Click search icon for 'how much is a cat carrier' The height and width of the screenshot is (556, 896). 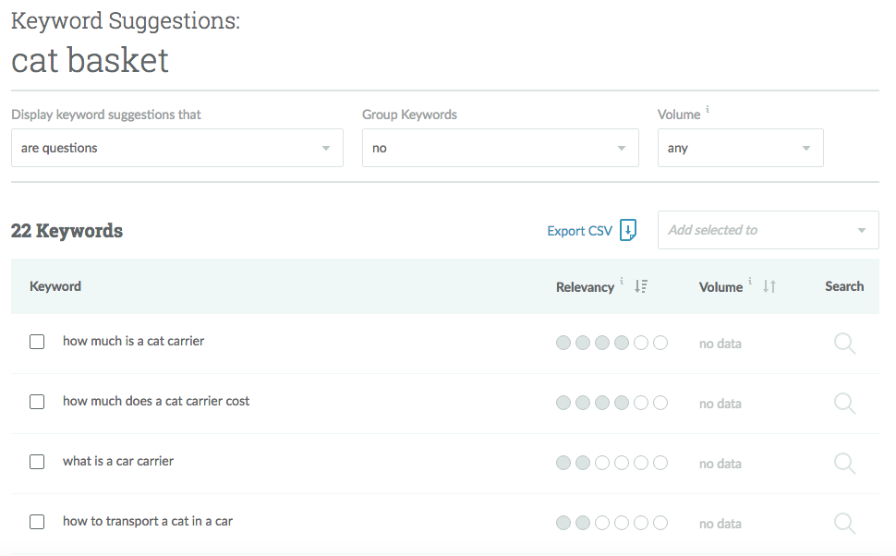coord(844,344)
